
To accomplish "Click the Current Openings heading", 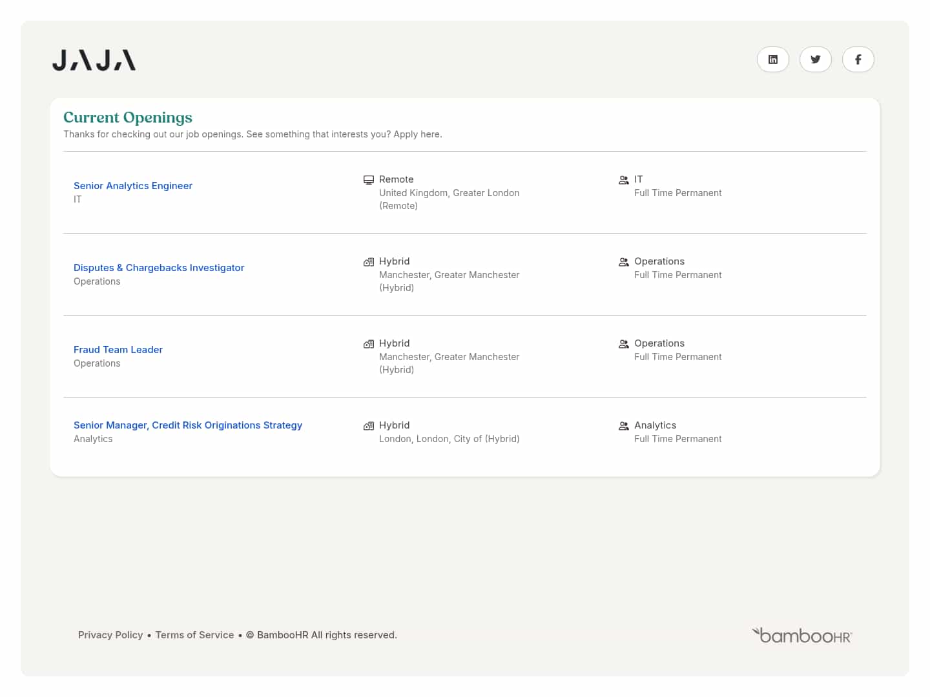I will [x=128, y=117].
